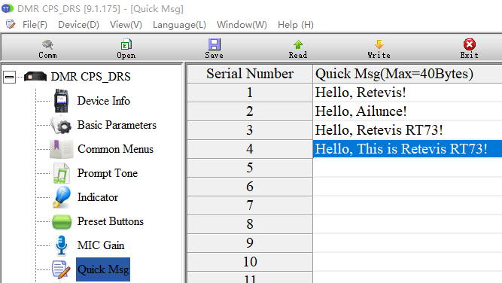Click empty message field in row 7
The height and width of the screenshot is (283, 502).
(407, 205)
